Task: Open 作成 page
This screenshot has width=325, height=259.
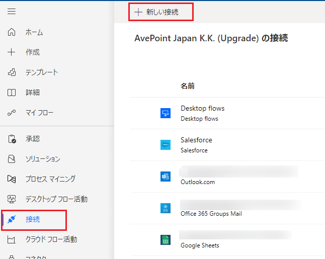Action: coord(33,52)
